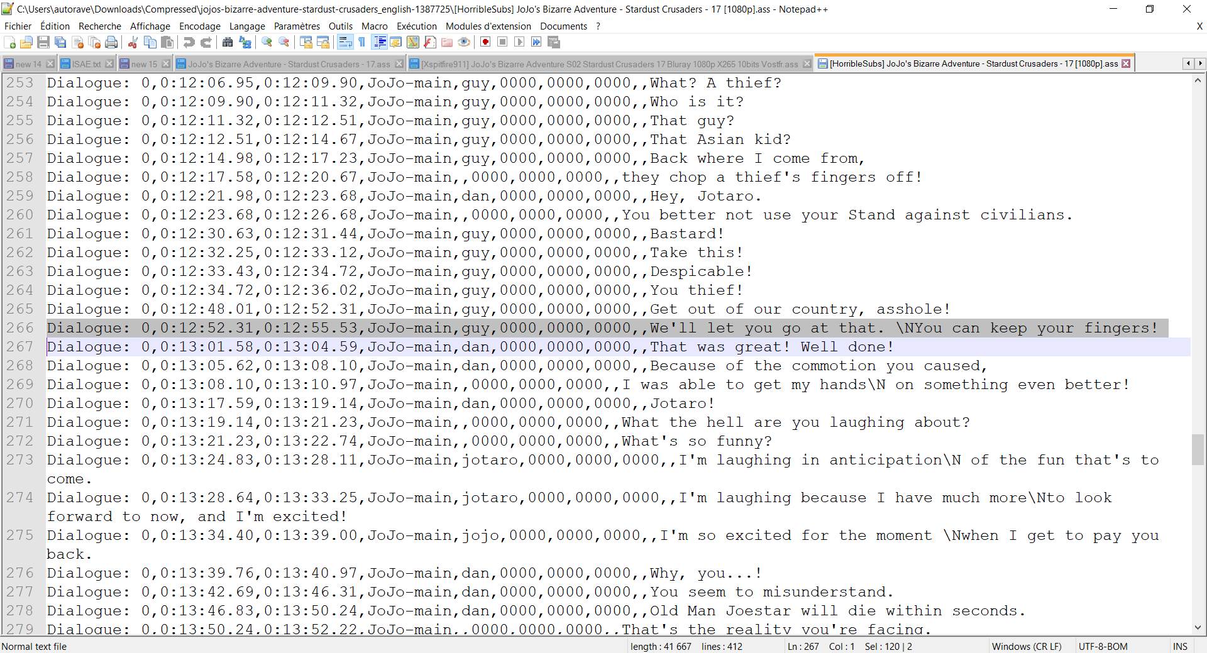
Task: Click the Save All toolbar icon
Action: (x=60, y=42)
